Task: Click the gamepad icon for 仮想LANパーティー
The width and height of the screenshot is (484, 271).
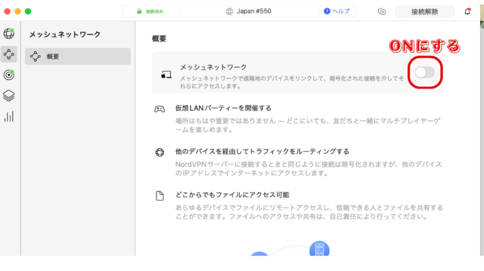Action: click(x=160, y=109)
